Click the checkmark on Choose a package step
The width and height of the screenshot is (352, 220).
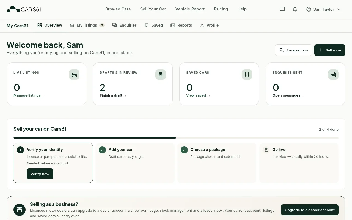[x=184, y=150]
